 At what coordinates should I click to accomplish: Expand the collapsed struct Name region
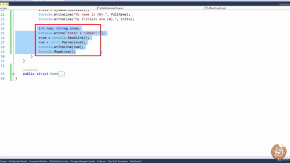(13, 74)
